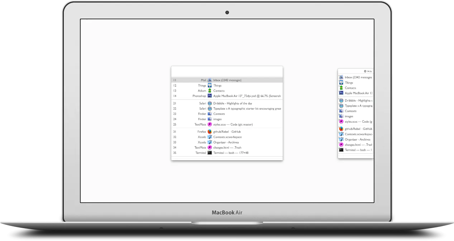This screenshot has width=454, height=241.
Task: Click the Safari icon beside Typeplate in center panel
Action: click(x=210, y=108)
